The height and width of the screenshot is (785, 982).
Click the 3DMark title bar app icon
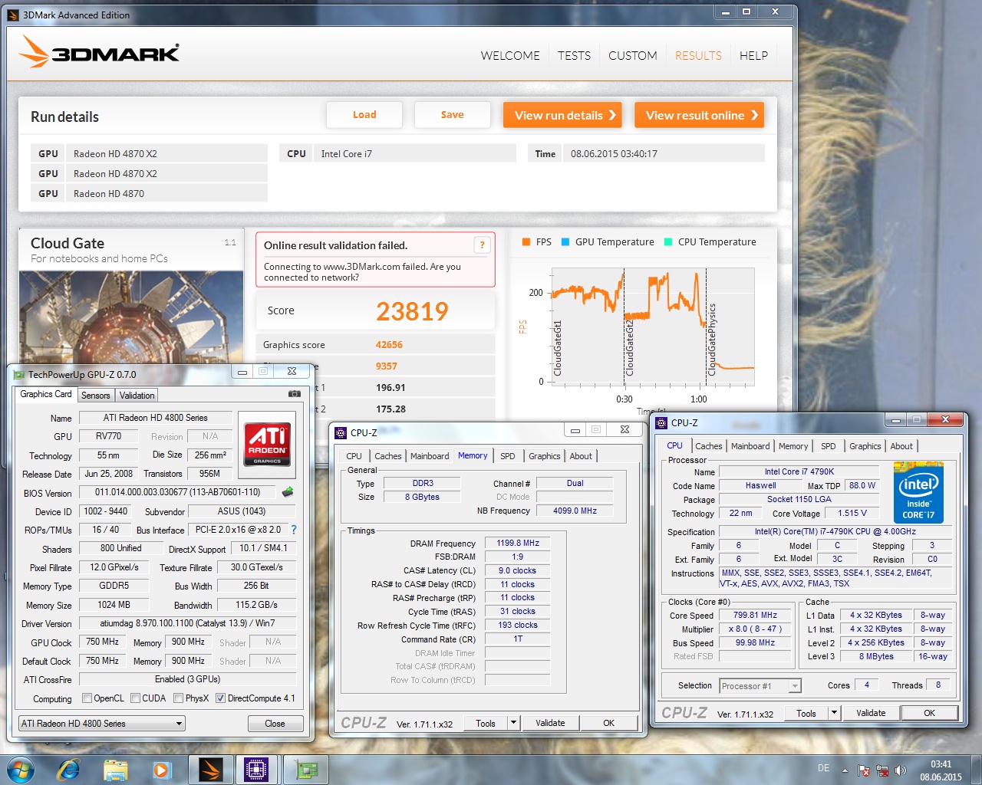click(12, 15)
